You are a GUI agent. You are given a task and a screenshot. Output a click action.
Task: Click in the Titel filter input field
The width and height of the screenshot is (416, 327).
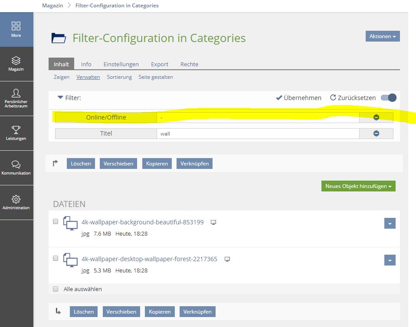(x=258, y=133)
